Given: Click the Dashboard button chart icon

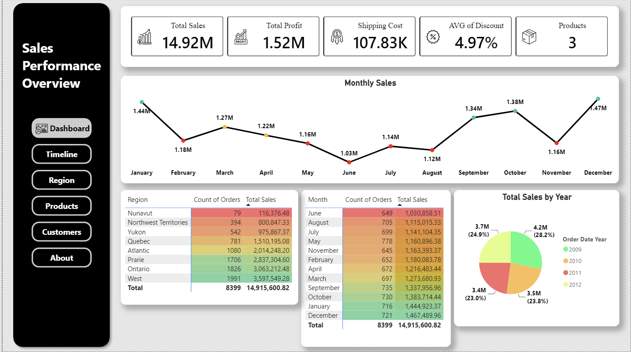Looking at the screenshot, I should [x=42, y=129].
